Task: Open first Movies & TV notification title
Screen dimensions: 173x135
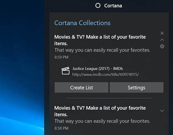Action: tap(100, 40)
